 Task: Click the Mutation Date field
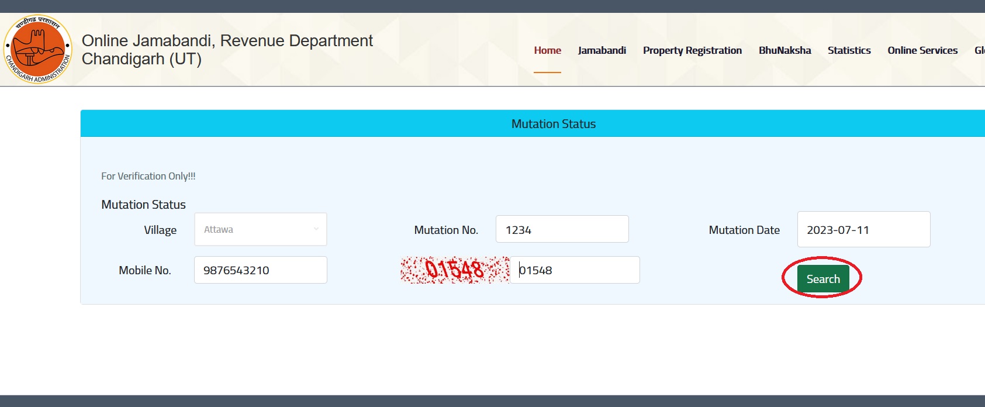863,229
